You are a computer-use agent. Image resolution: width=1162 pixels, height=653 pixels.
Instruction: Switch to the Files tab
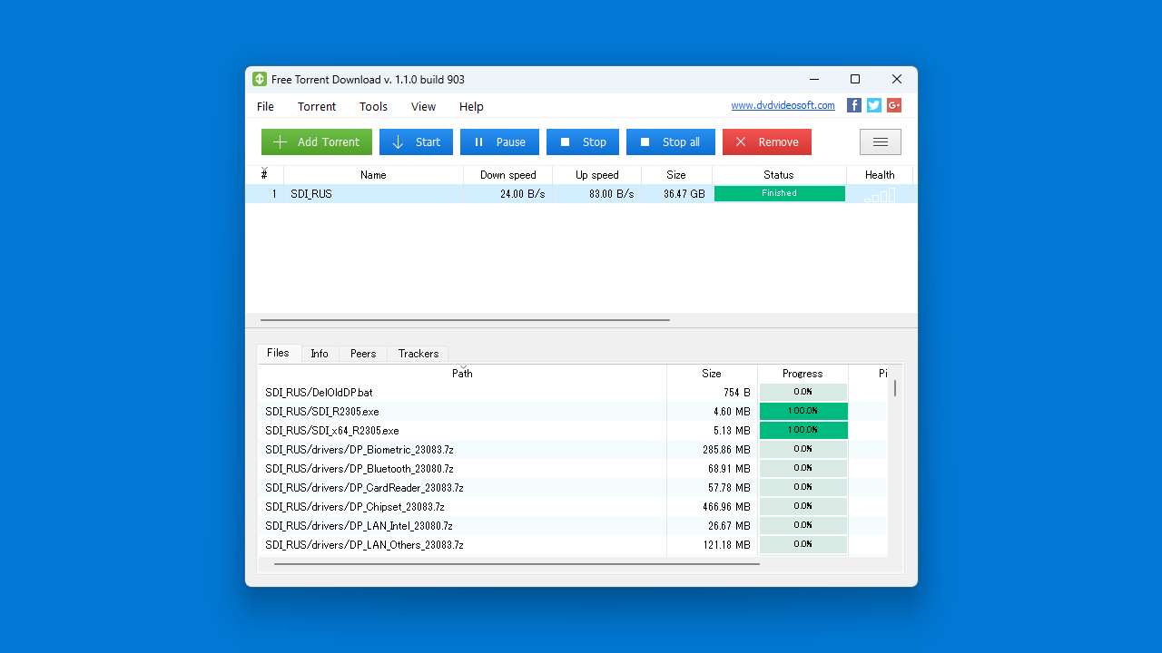[278, 353]
